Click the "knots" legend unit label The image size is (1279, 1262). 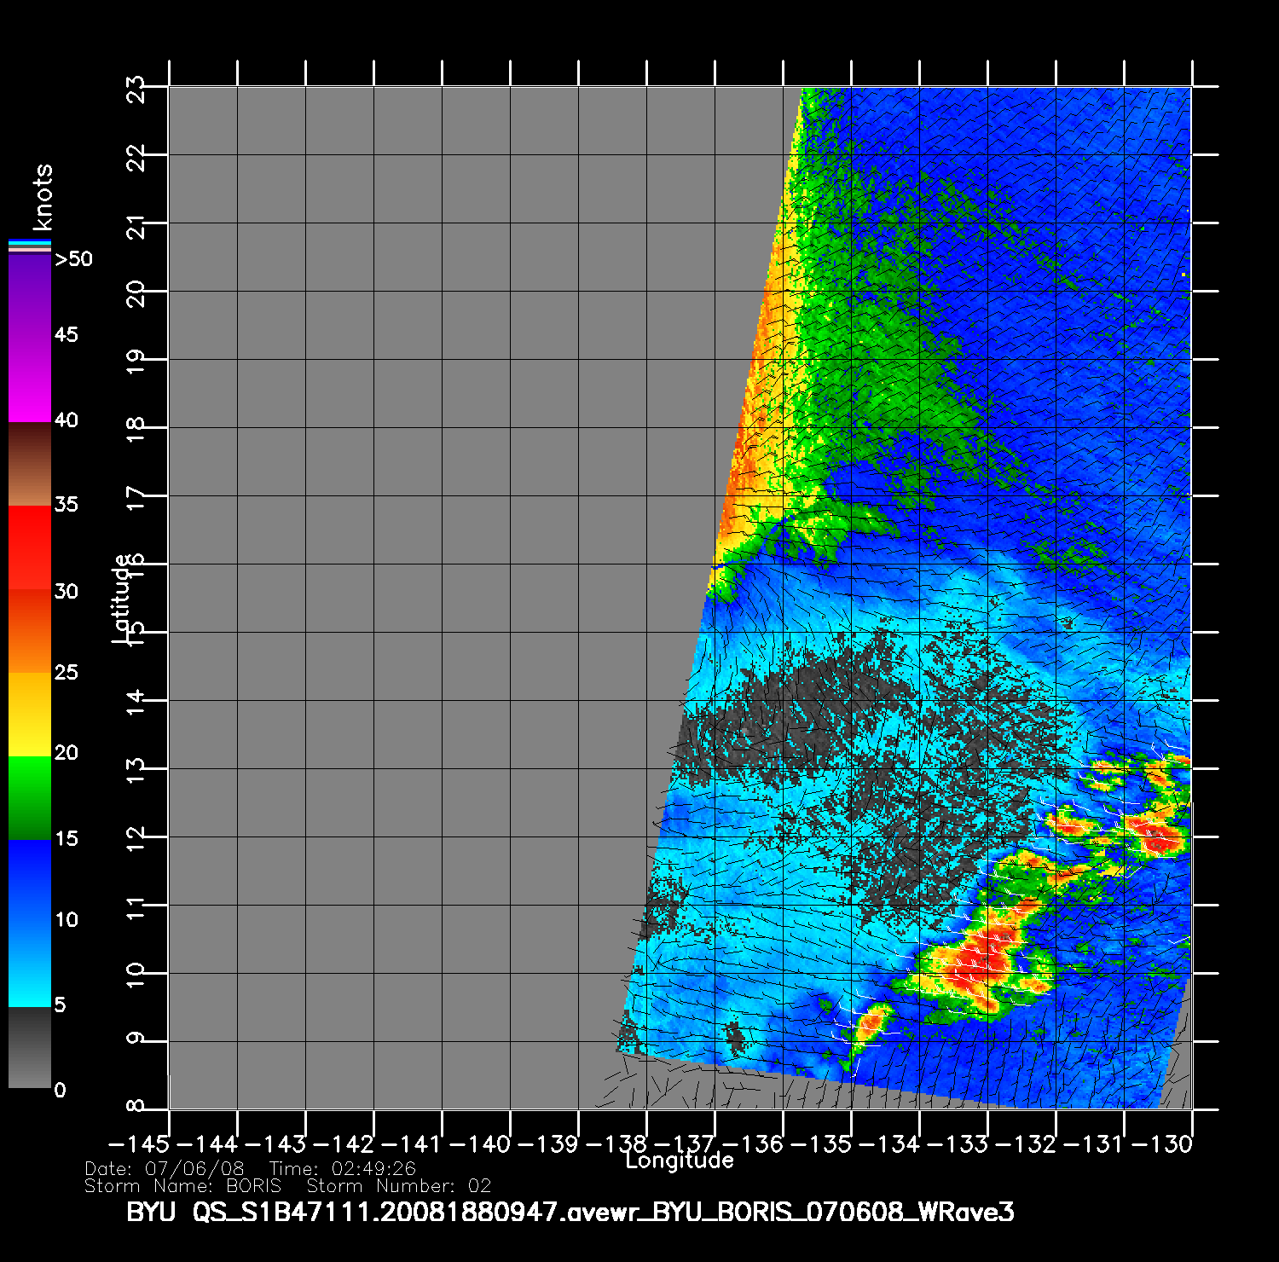pyautogui.click(x=42, y=198)
